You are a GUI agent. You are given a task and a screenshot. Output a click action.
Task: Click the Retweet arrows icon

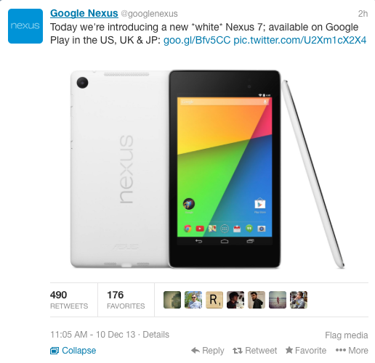[238, 350]
